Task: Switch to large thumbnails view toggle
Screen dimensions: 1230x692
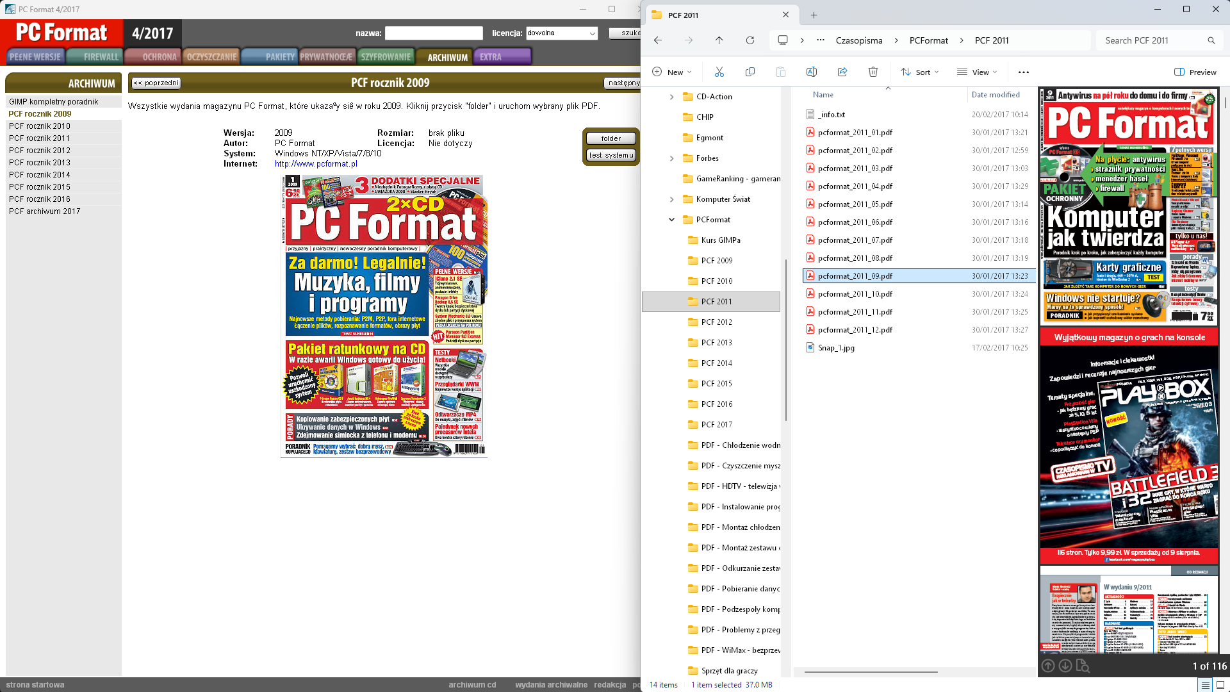Action: point(1220,685)
